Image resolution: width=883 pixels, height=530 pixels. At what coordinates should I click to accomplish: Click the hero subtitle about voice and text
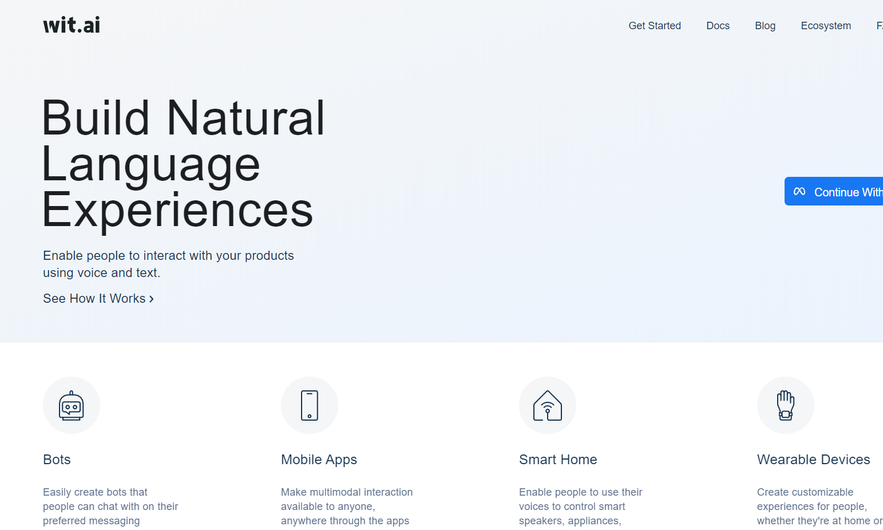point(168,264)
